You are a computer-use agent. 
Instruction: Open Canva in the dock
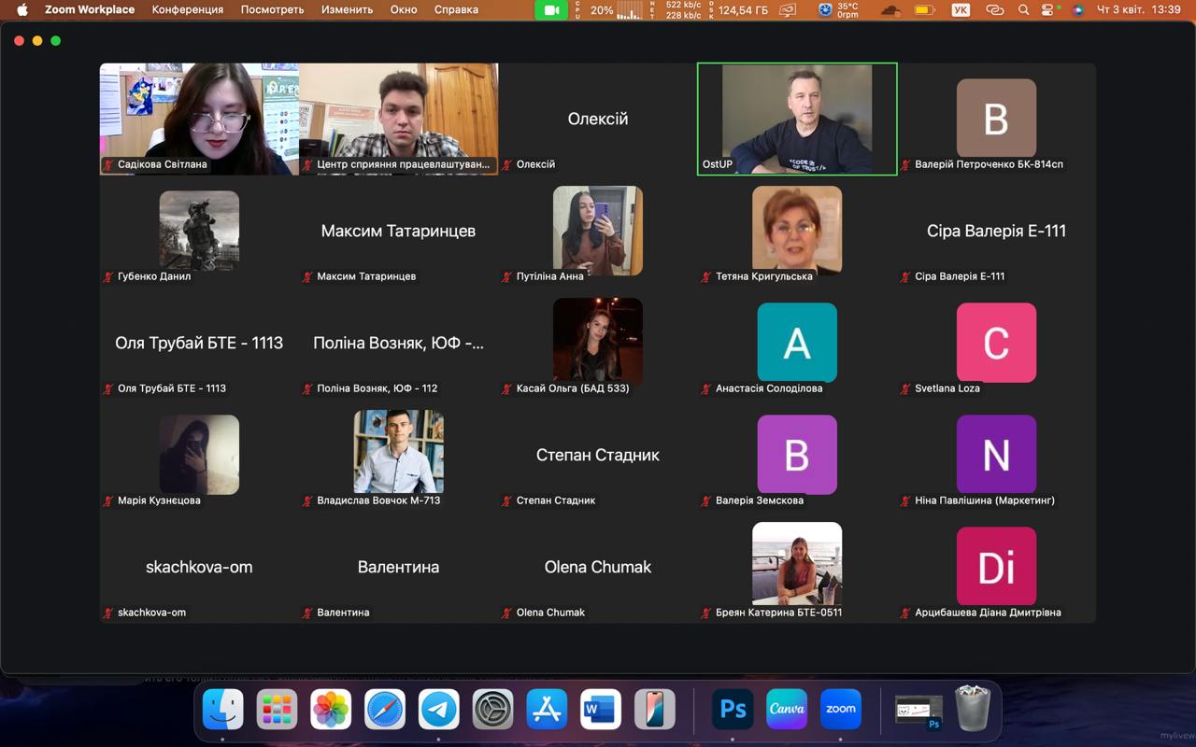tap(787, 710)
